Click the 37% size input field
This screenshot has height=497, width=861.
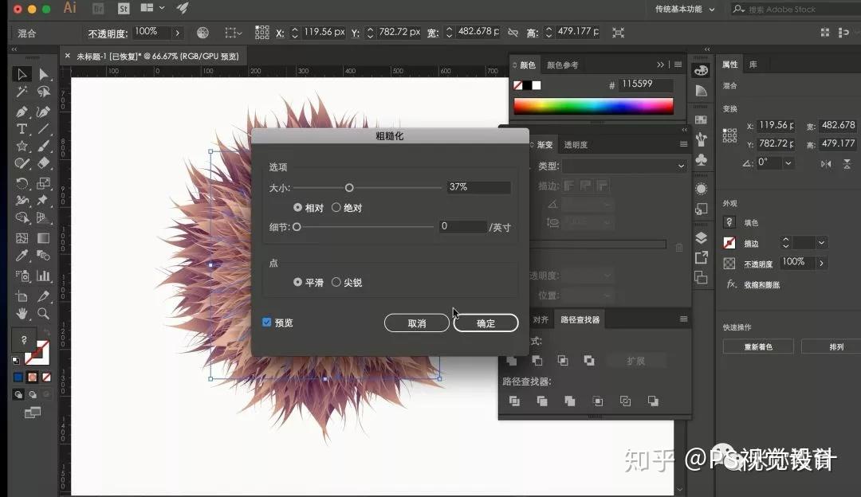(478, 187)
